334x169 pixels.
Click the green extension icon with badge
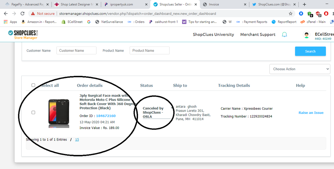310,14
